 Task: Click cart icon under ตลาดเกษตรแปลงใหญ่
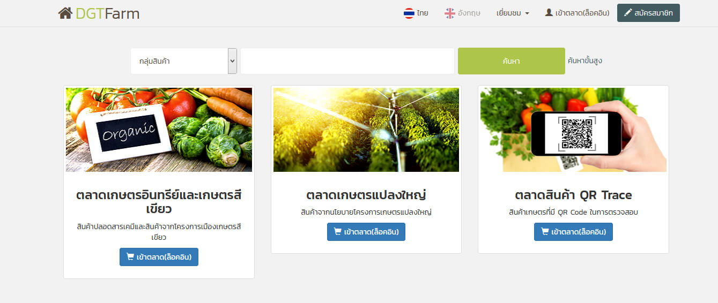point(338,232)
